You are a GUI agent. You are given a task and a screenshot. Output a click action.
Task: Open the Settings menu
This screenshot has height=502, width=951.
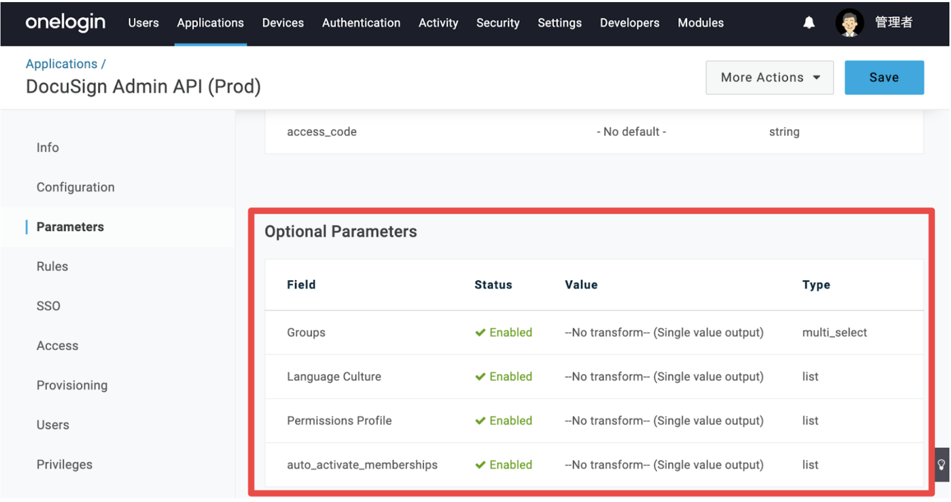tap(560, 23)
